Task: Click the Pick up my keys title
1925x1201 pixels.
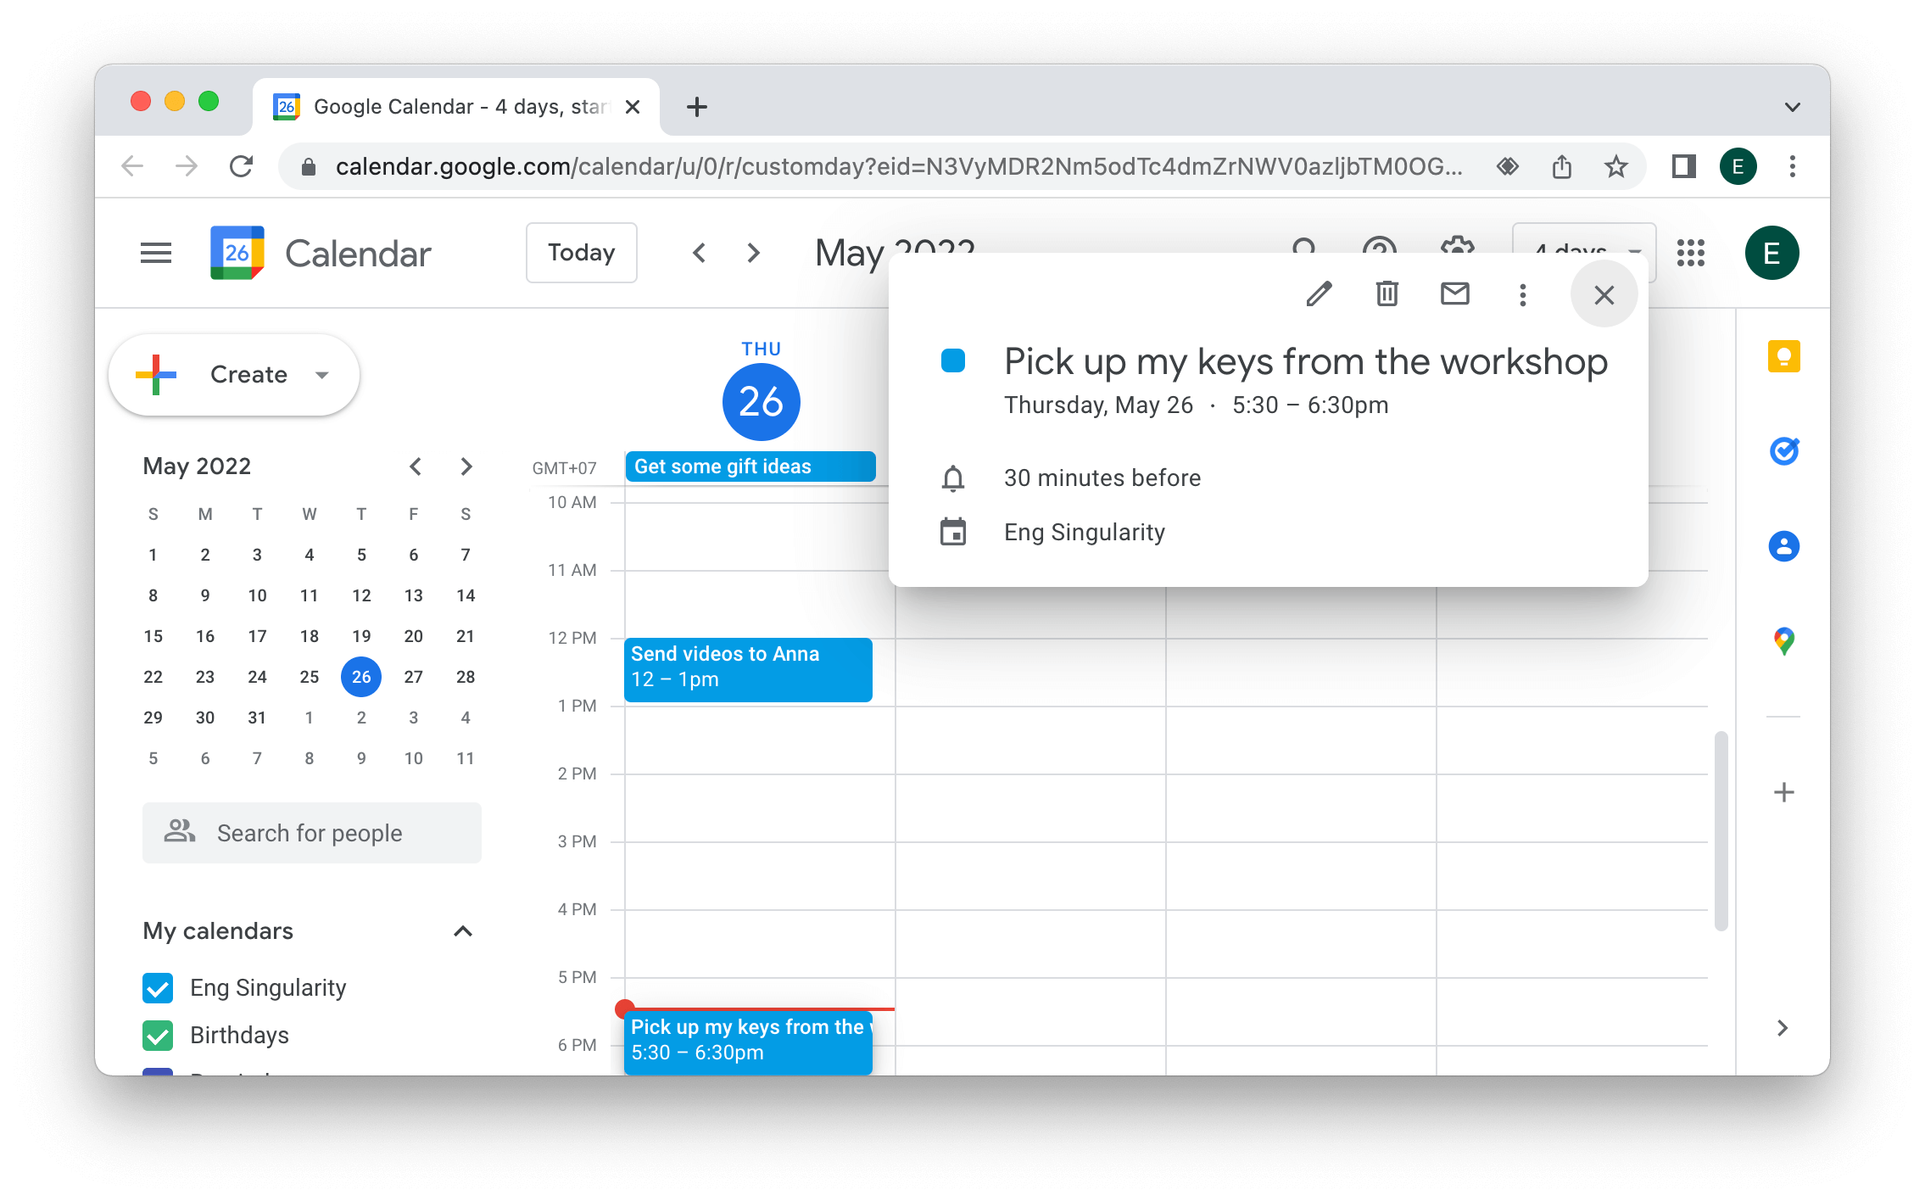Action: click(1306, 362)
